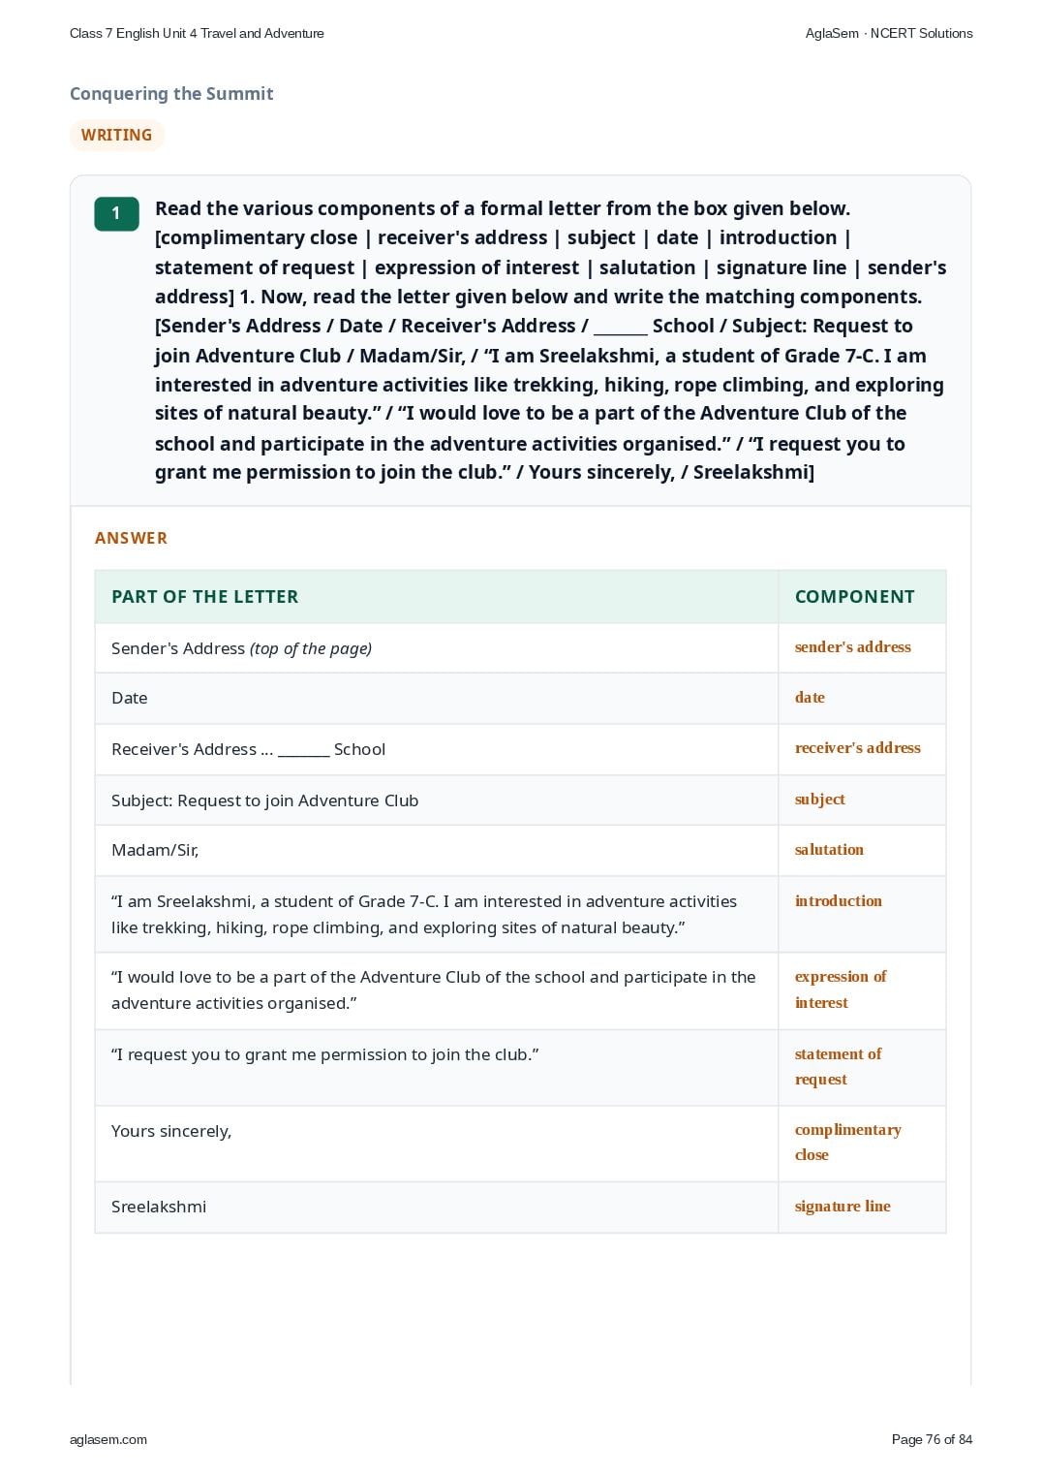This screenshot has width=1042, height=1475.
Task: Click the PART OF THE LETTER column header
Action: (x=204, y=597)
